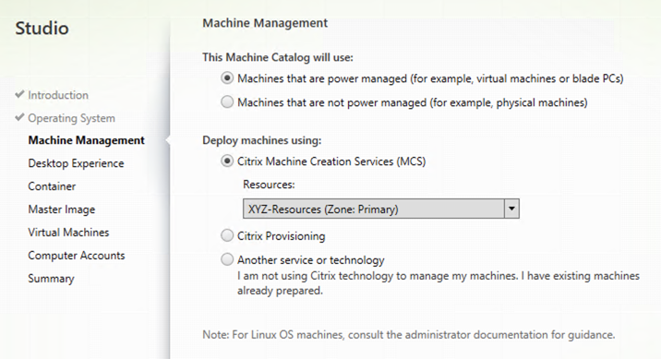This screenshot has height=359, width=661.
Task: Choose Citrix Provisioning deployment option
Action: click(227, 236)
